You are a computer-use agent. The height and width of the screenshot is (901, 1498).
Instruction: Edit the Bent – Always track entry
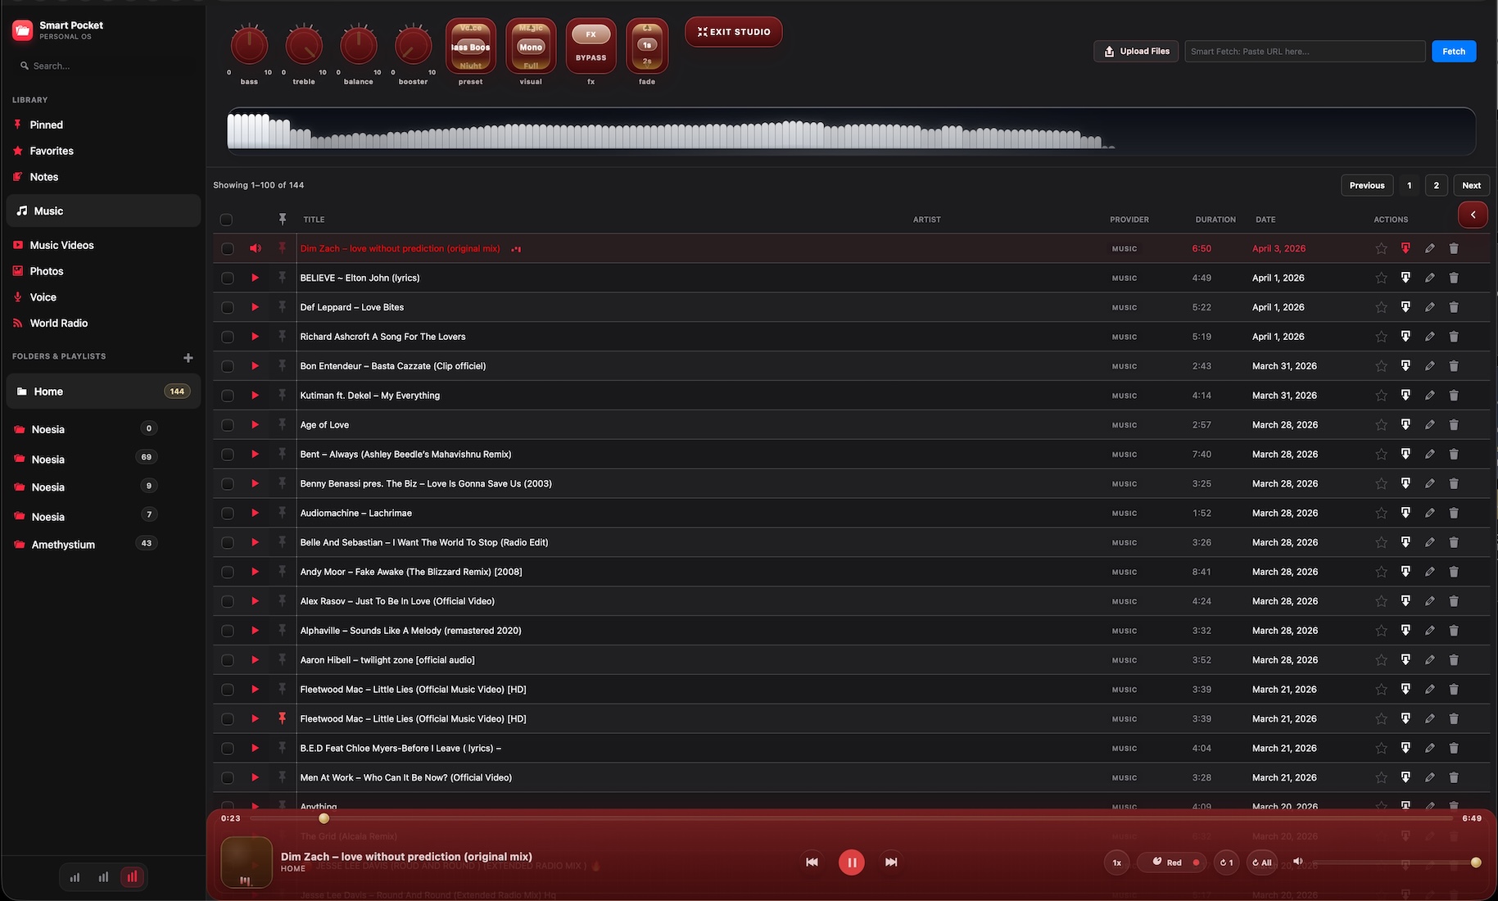[1429, 455]
